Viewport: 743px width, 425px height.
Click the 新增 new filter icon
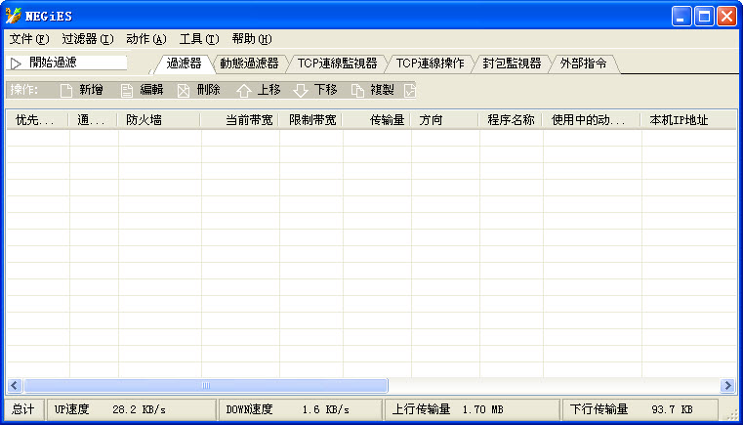click(x=66, y=90)
